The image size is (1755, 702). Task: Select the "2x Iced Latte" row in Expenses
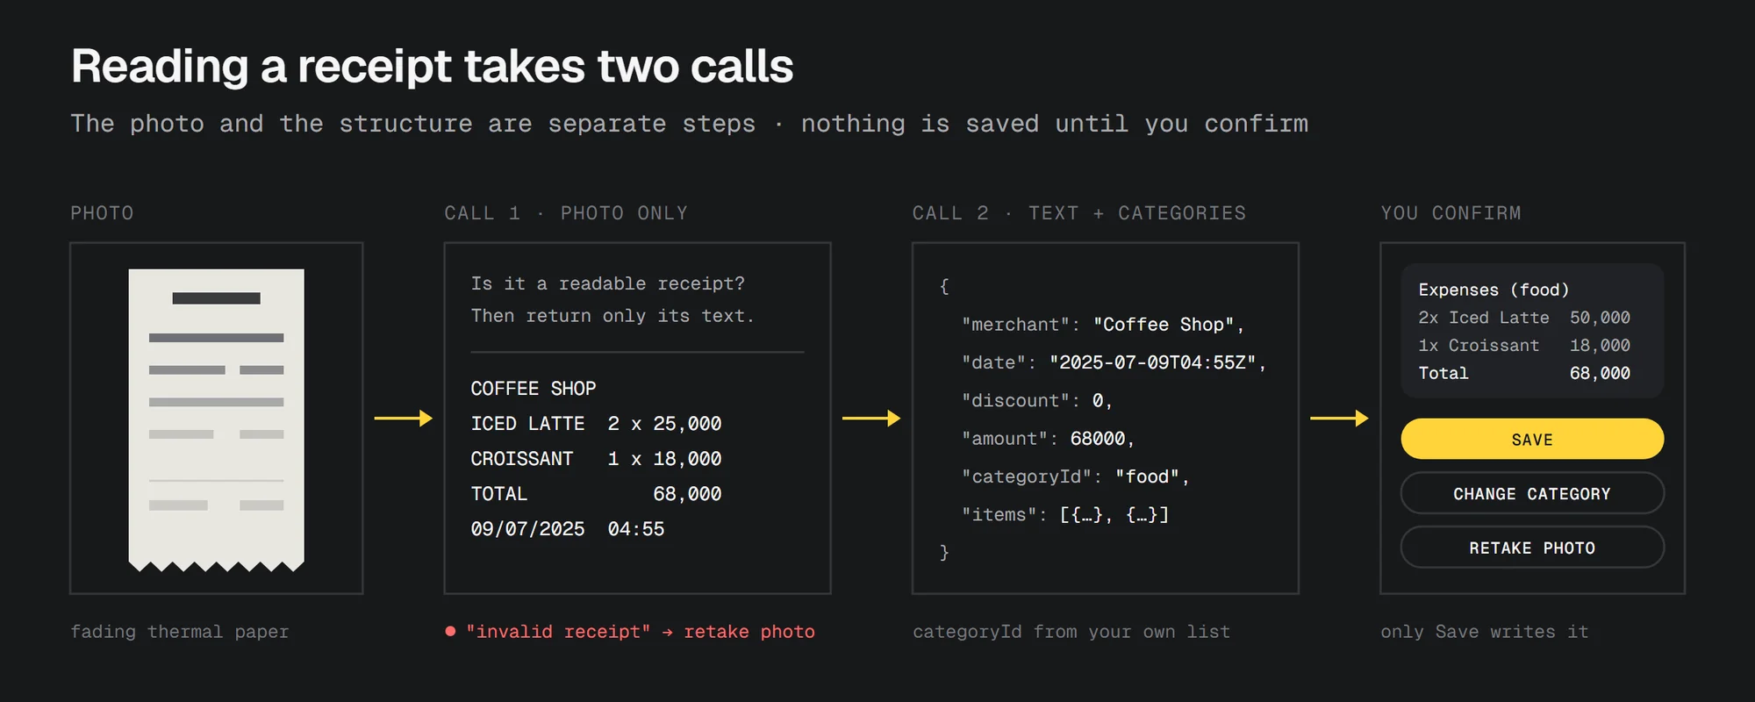(1524, 318)
